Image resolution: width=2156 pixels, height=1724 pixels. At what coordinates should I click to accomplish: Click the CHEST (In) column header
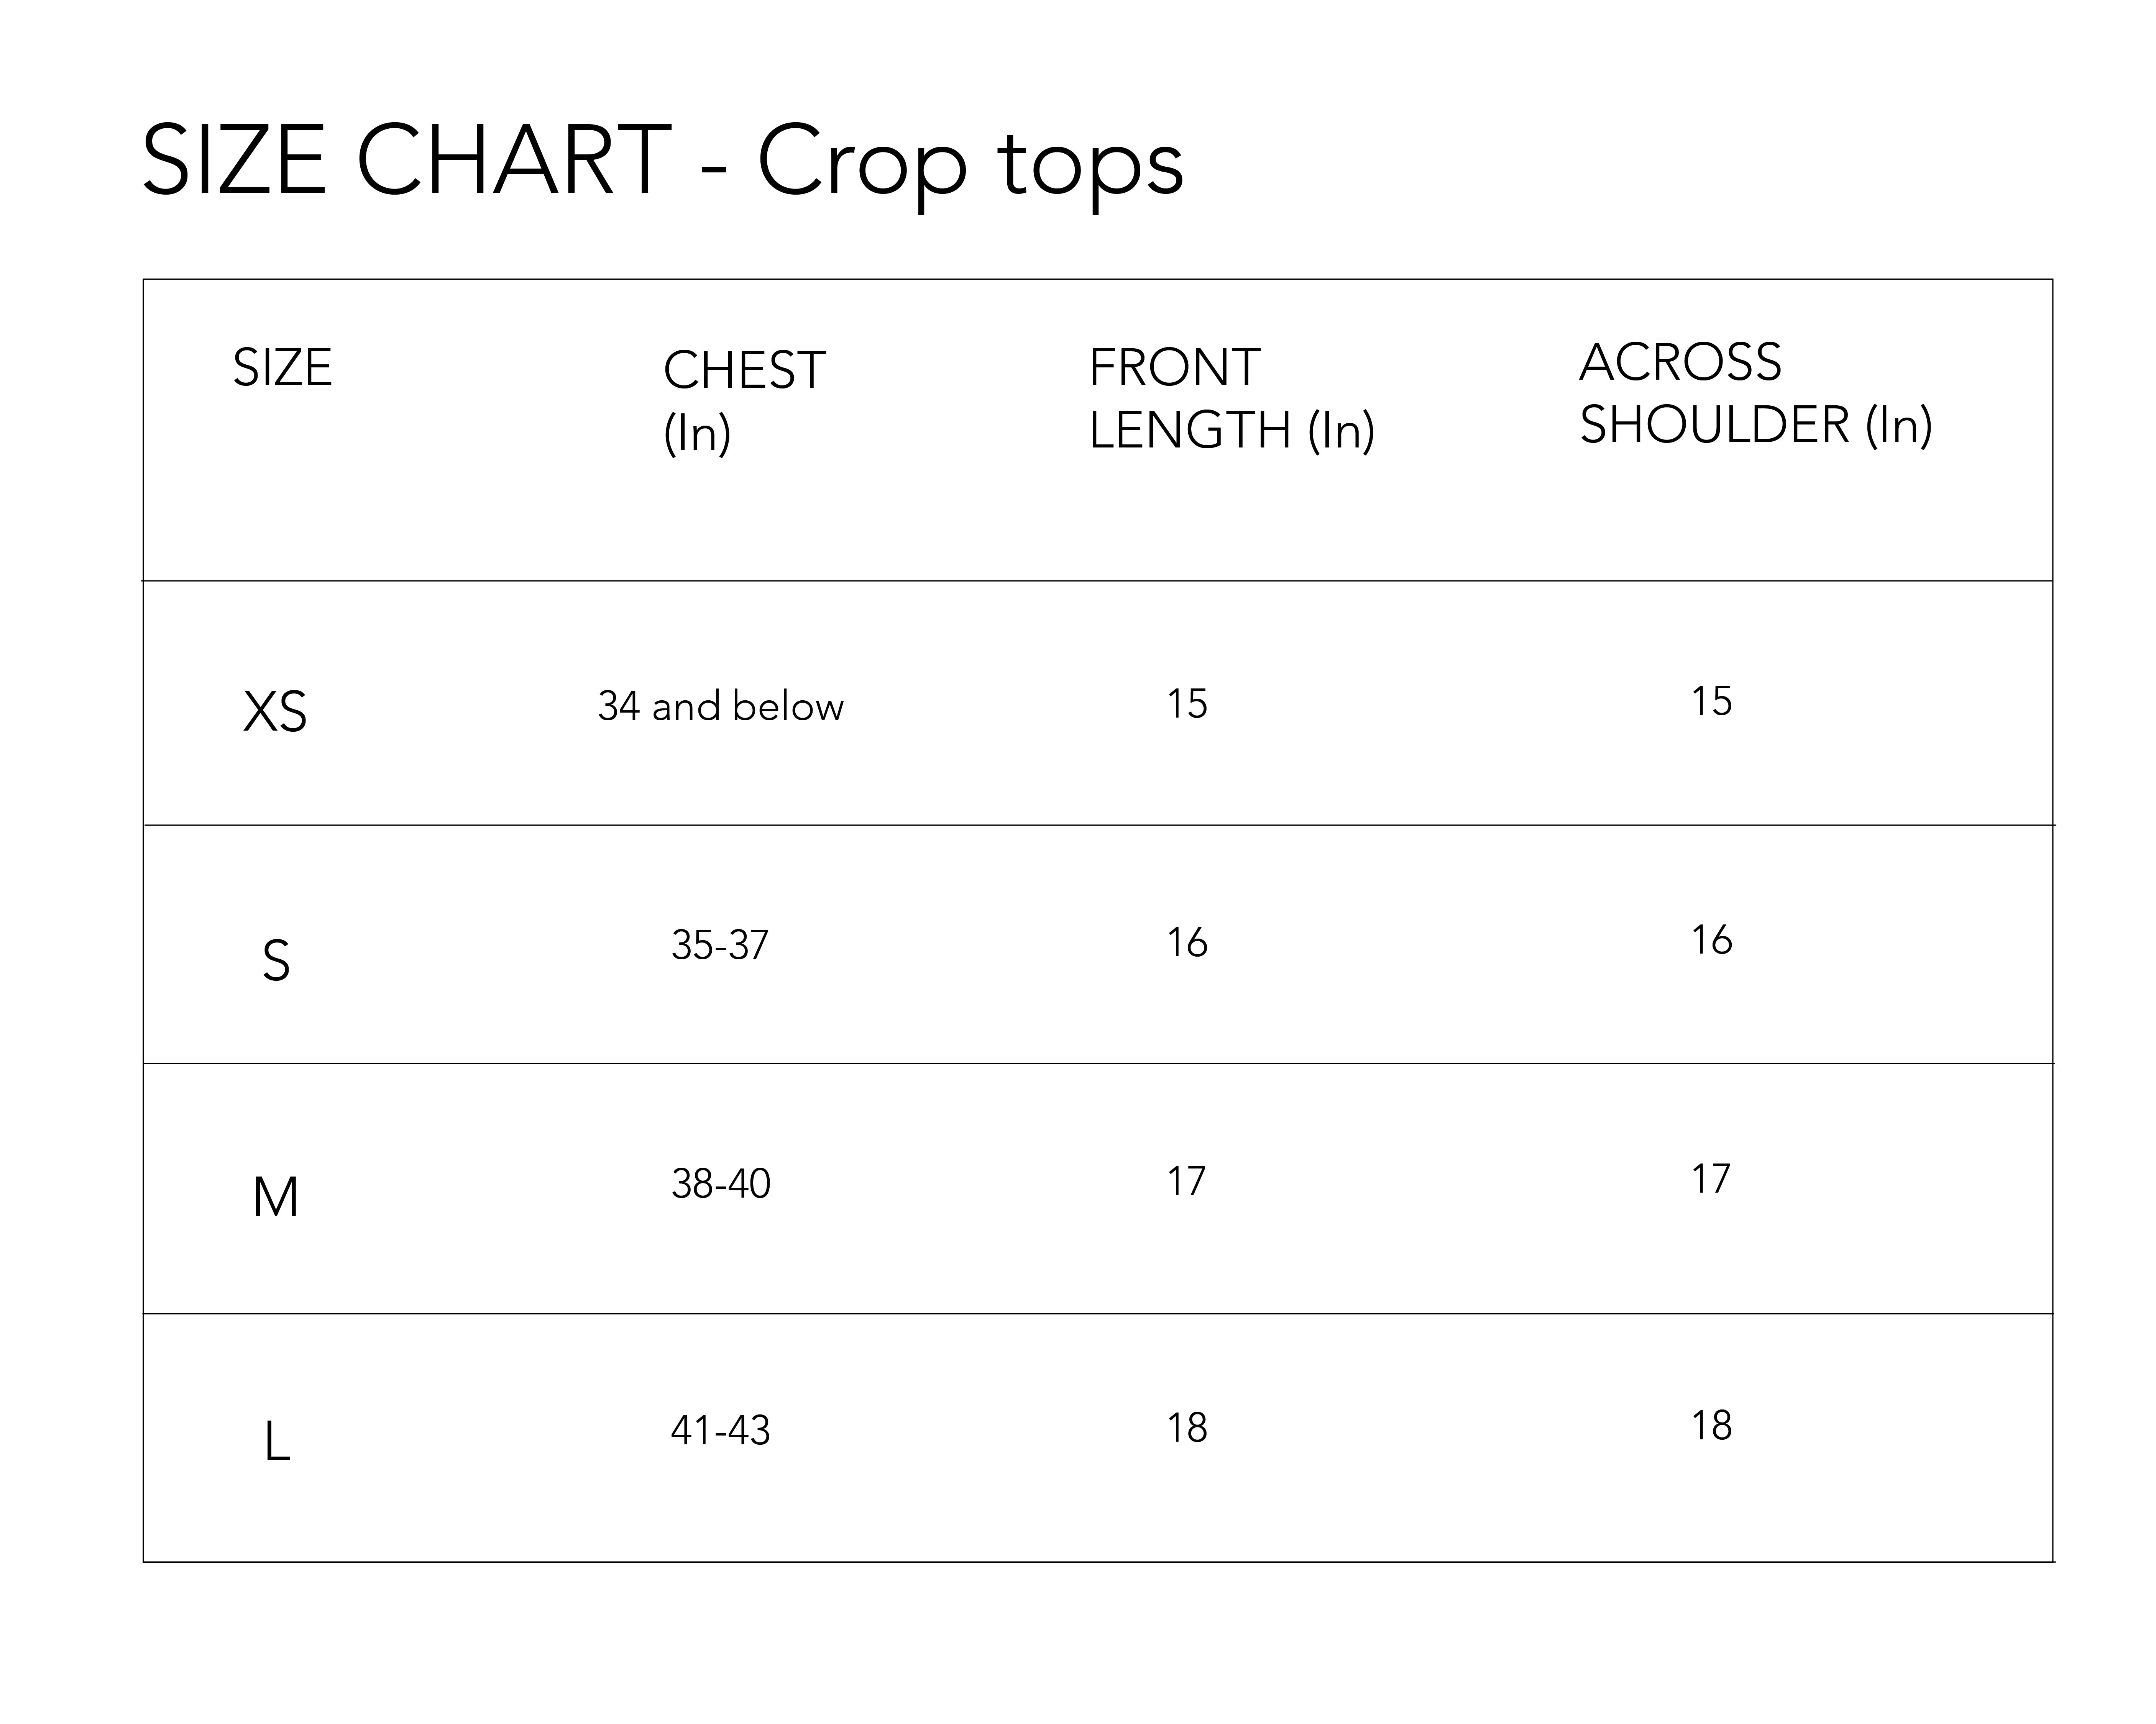point(744,400)
